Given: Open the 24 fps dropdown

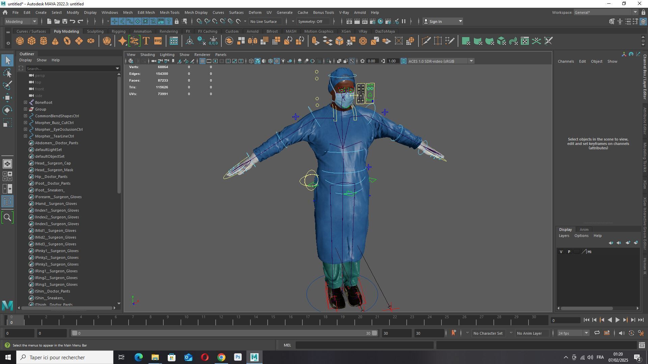Looking at the screenshot, I should [x=573, y=333].
